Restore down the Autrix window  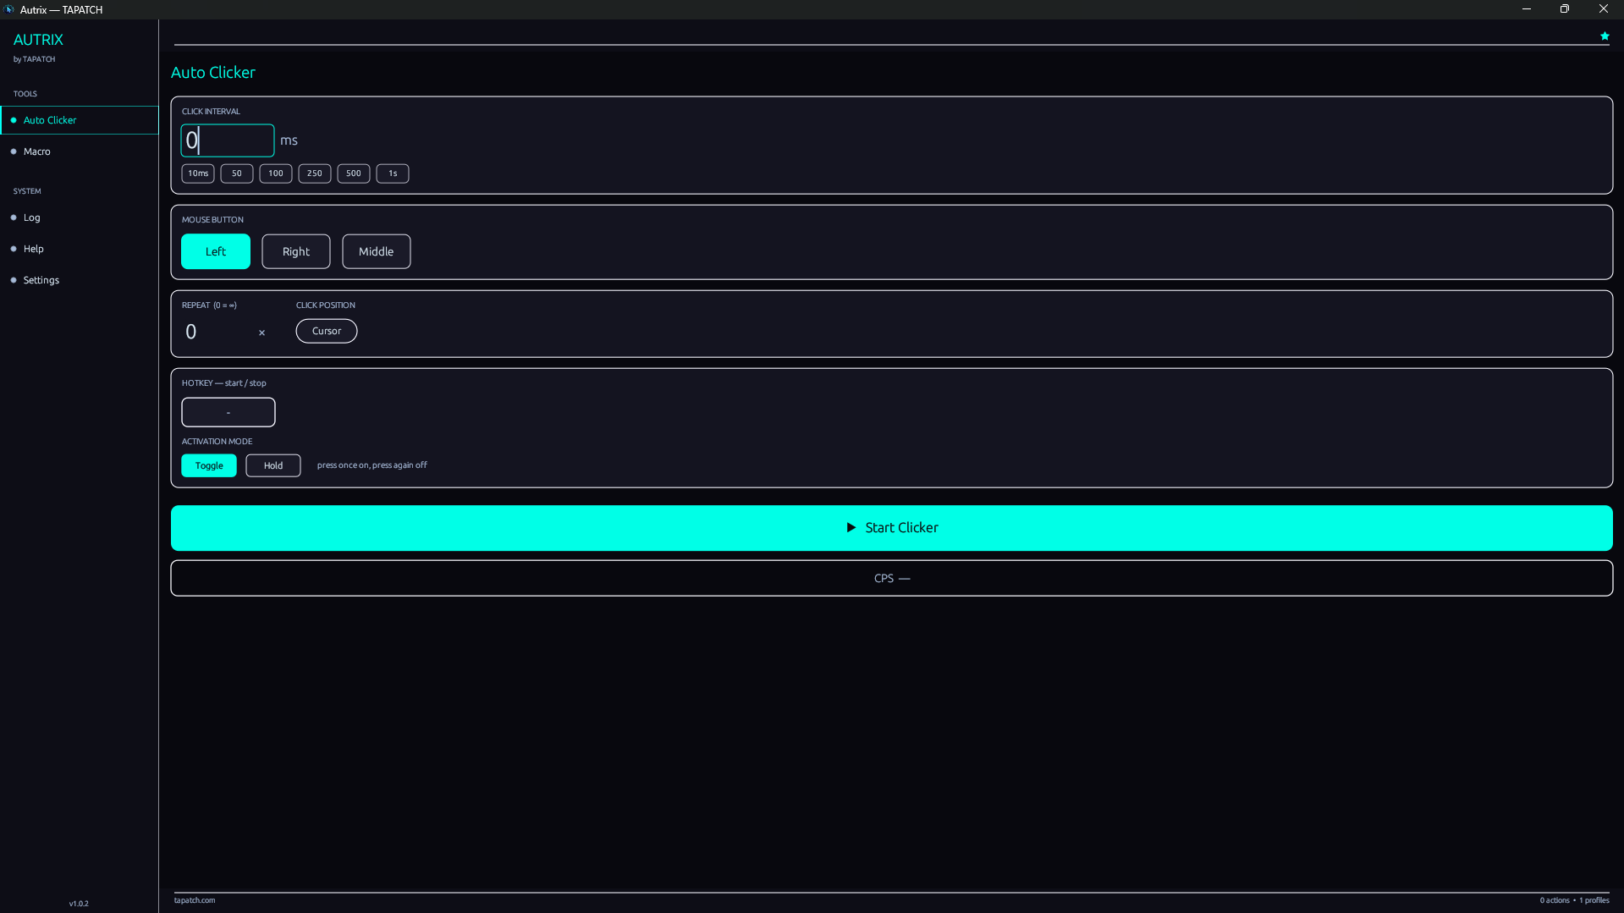tap(1565, 9)
